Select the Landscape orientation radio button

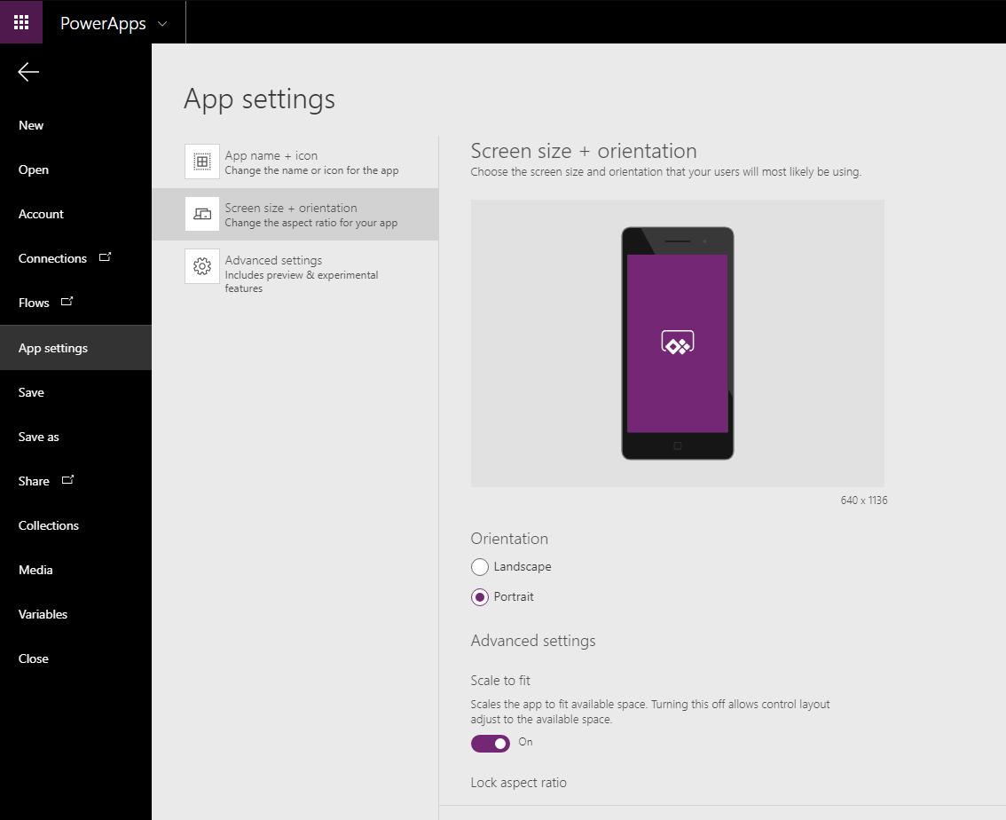pyautogui.click(x=480, y=566)
